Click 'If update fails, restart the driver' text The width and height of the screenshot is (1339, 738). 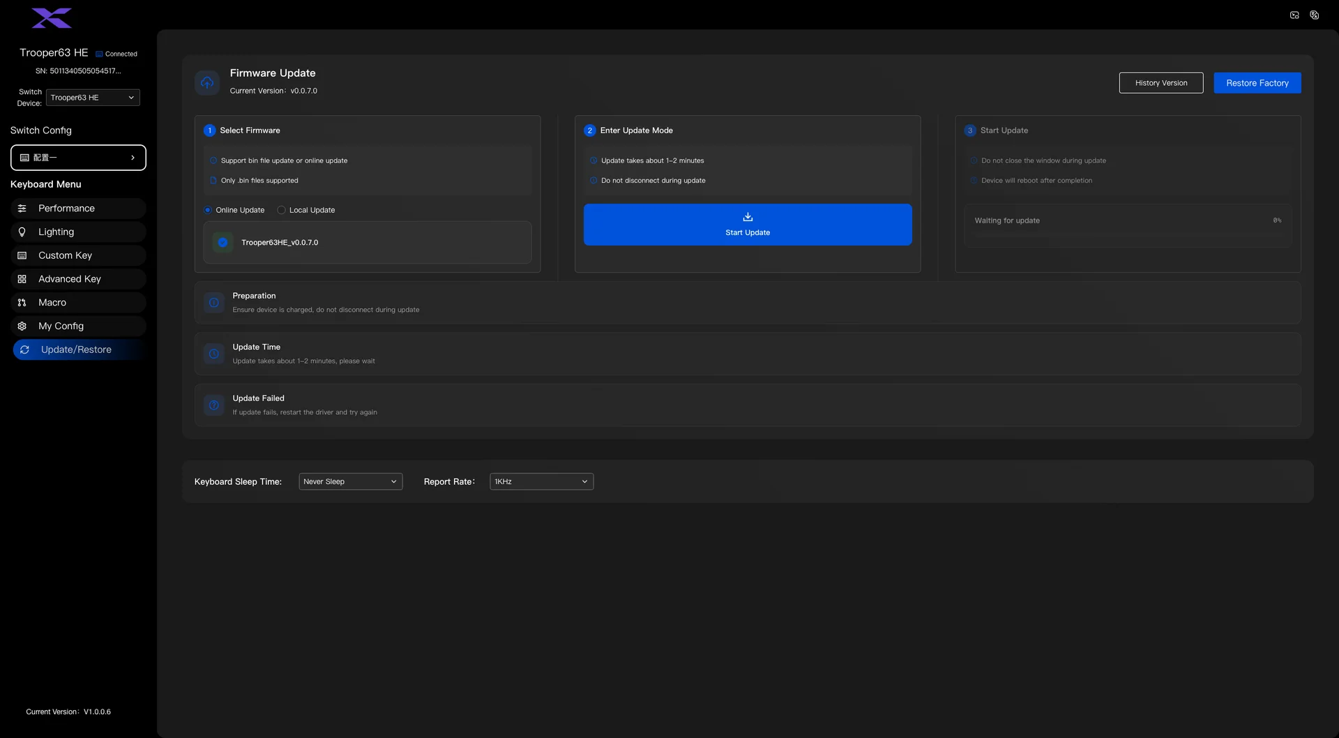pos(305,412)
